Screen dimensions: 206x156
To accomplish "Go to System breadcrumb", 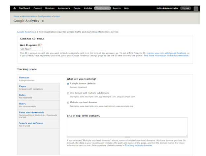I will click(x=57, y=16).
